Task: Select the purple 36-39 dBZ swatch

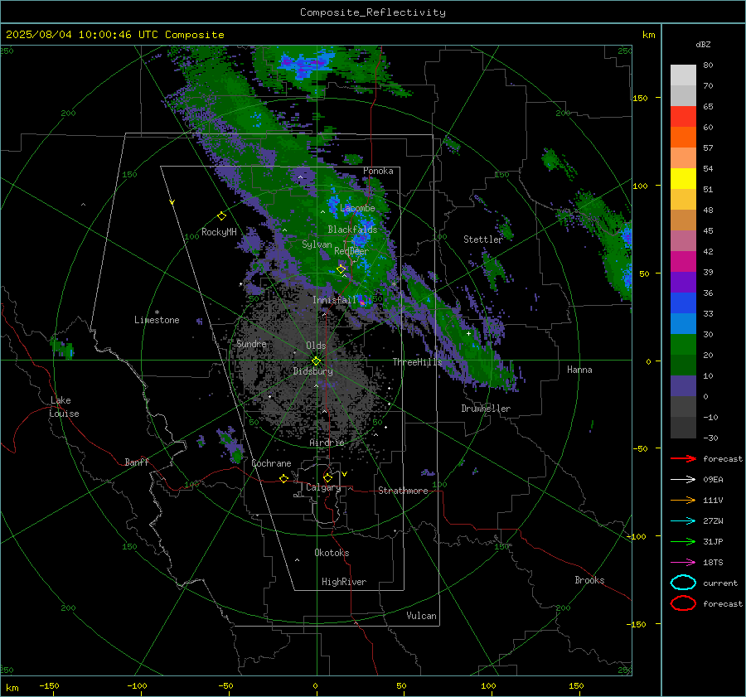Action: click(x=683, y=283)
